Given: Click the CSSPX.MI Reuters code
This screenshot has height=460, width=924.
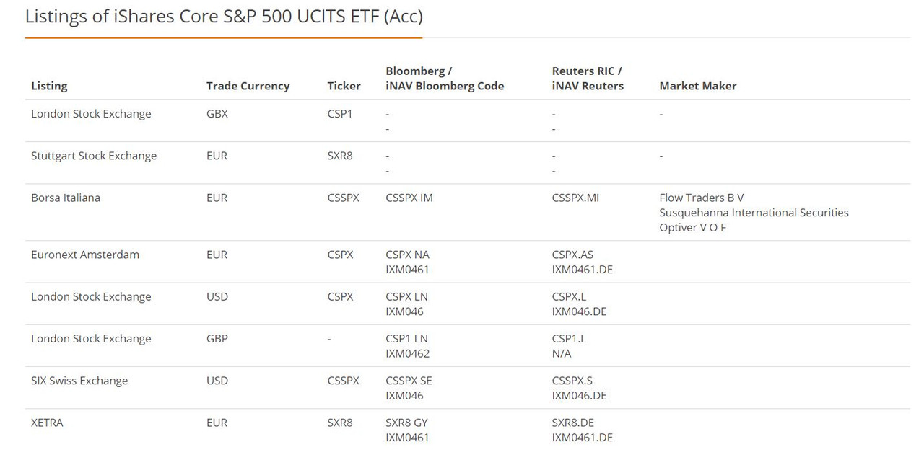Looking at the screenshot, I should [x=575, y=198].
